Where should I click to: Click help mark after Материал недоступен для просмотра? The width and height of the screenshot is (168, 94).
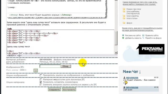tap(83, 79)
